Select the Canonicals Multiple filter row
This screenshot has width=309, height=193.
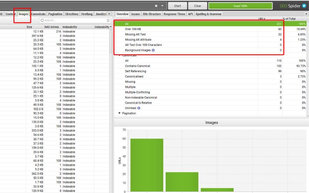tap(210, 87)
